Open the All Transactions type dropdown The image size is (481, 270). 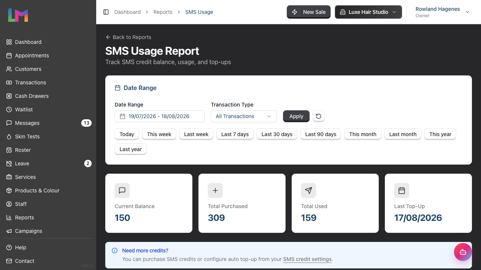(244, 116)
